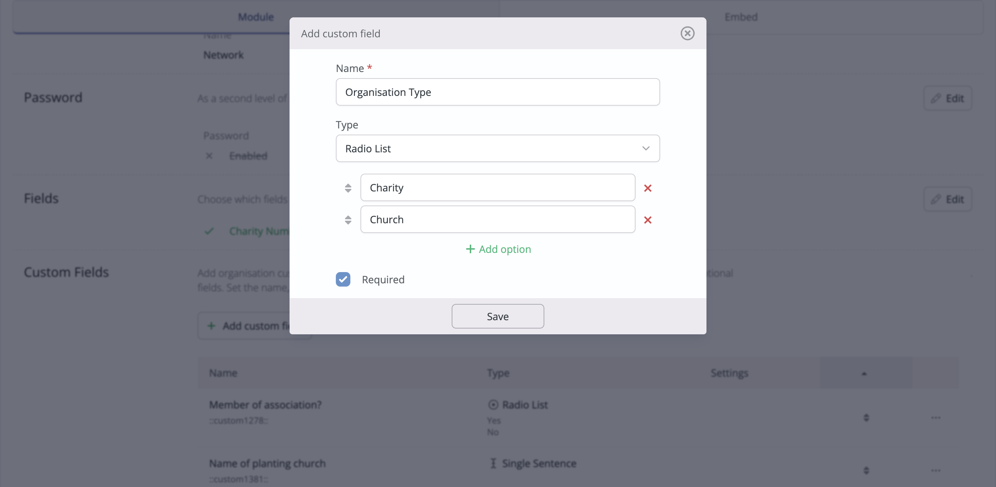Click the sort handle for Member of association row
996x487 pixels.
point(866,418)
